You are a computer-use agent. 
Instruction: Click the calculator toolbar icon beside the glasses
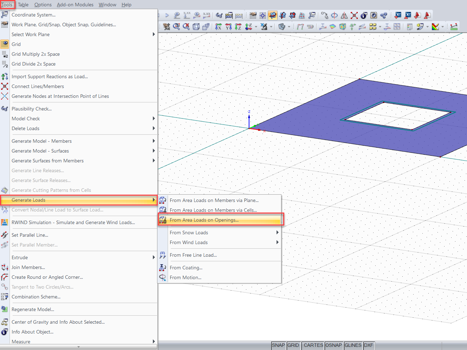point(229,15)
